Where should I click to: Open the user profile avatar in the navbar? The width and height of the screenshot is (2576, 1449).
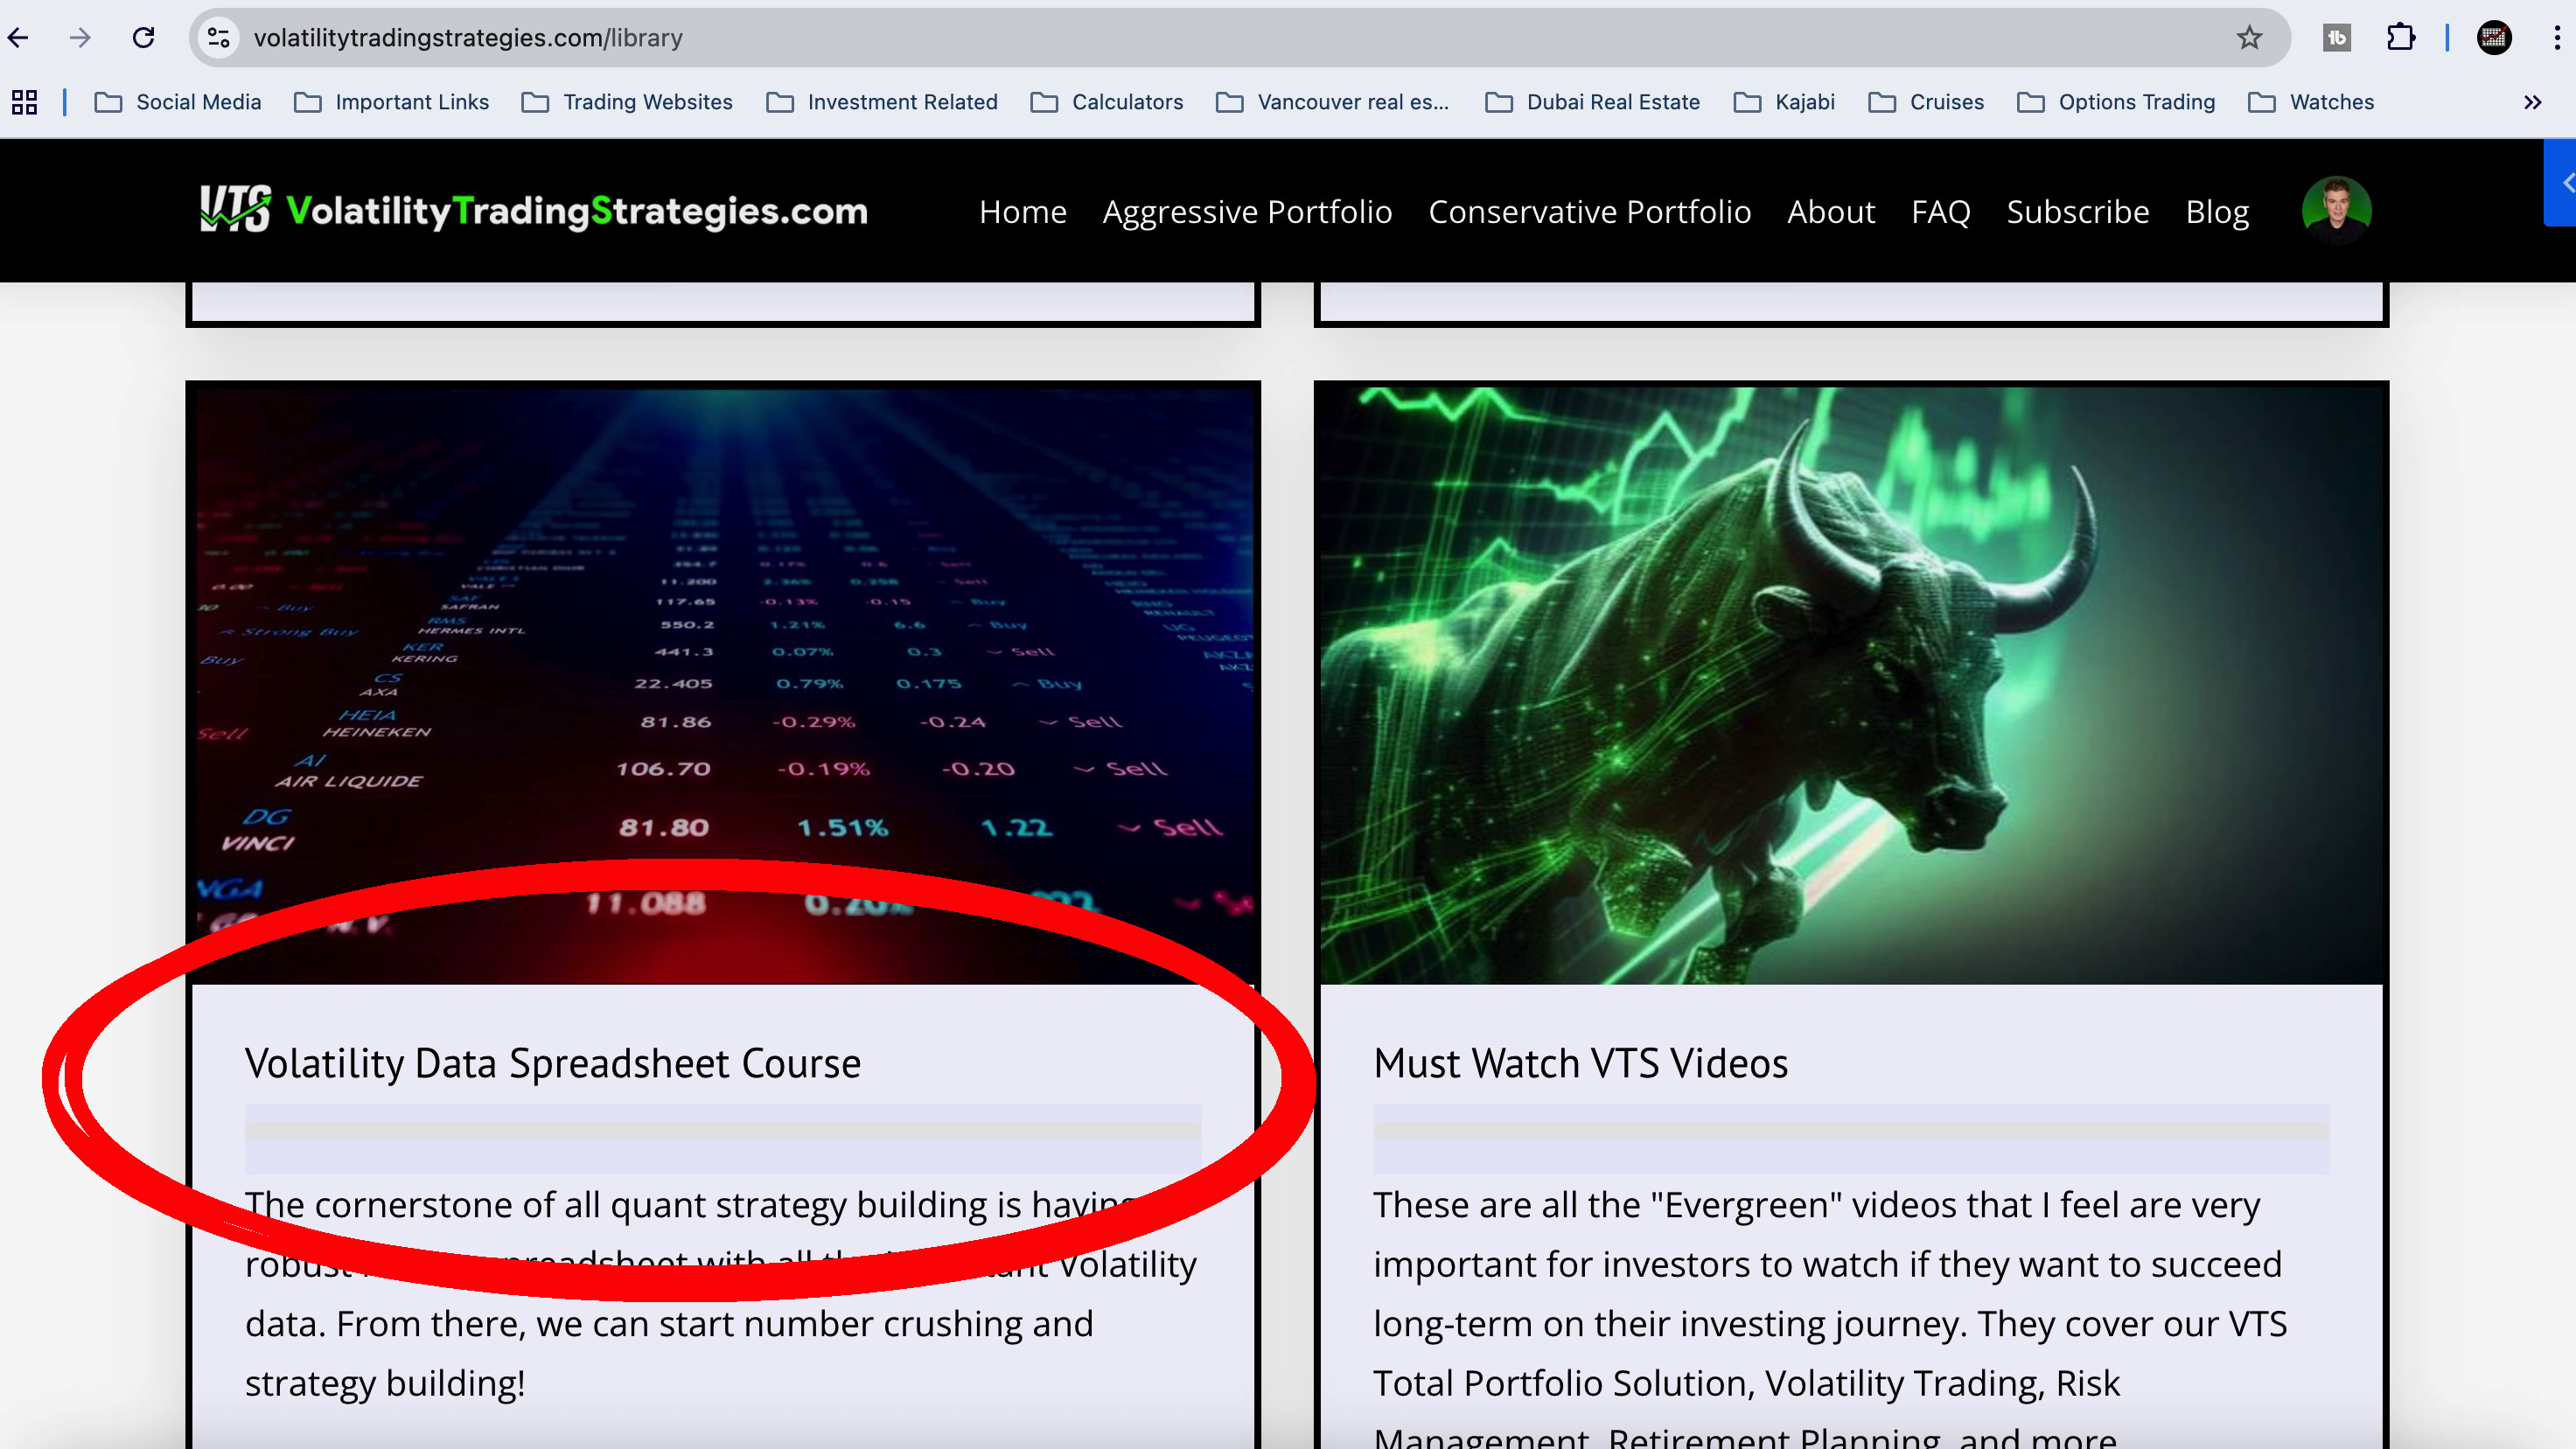(x=2336, y=210)
